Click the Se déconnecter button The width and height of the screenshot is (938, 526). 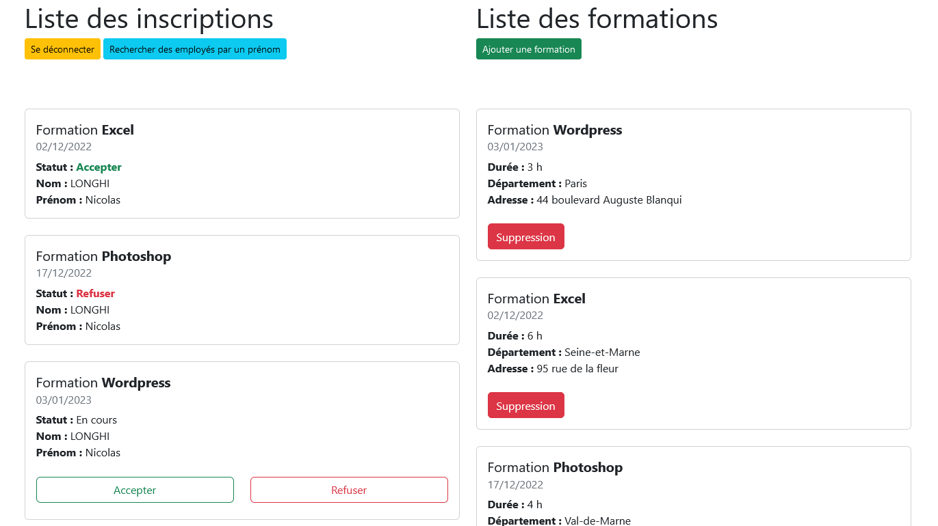[x=62, y=49]
